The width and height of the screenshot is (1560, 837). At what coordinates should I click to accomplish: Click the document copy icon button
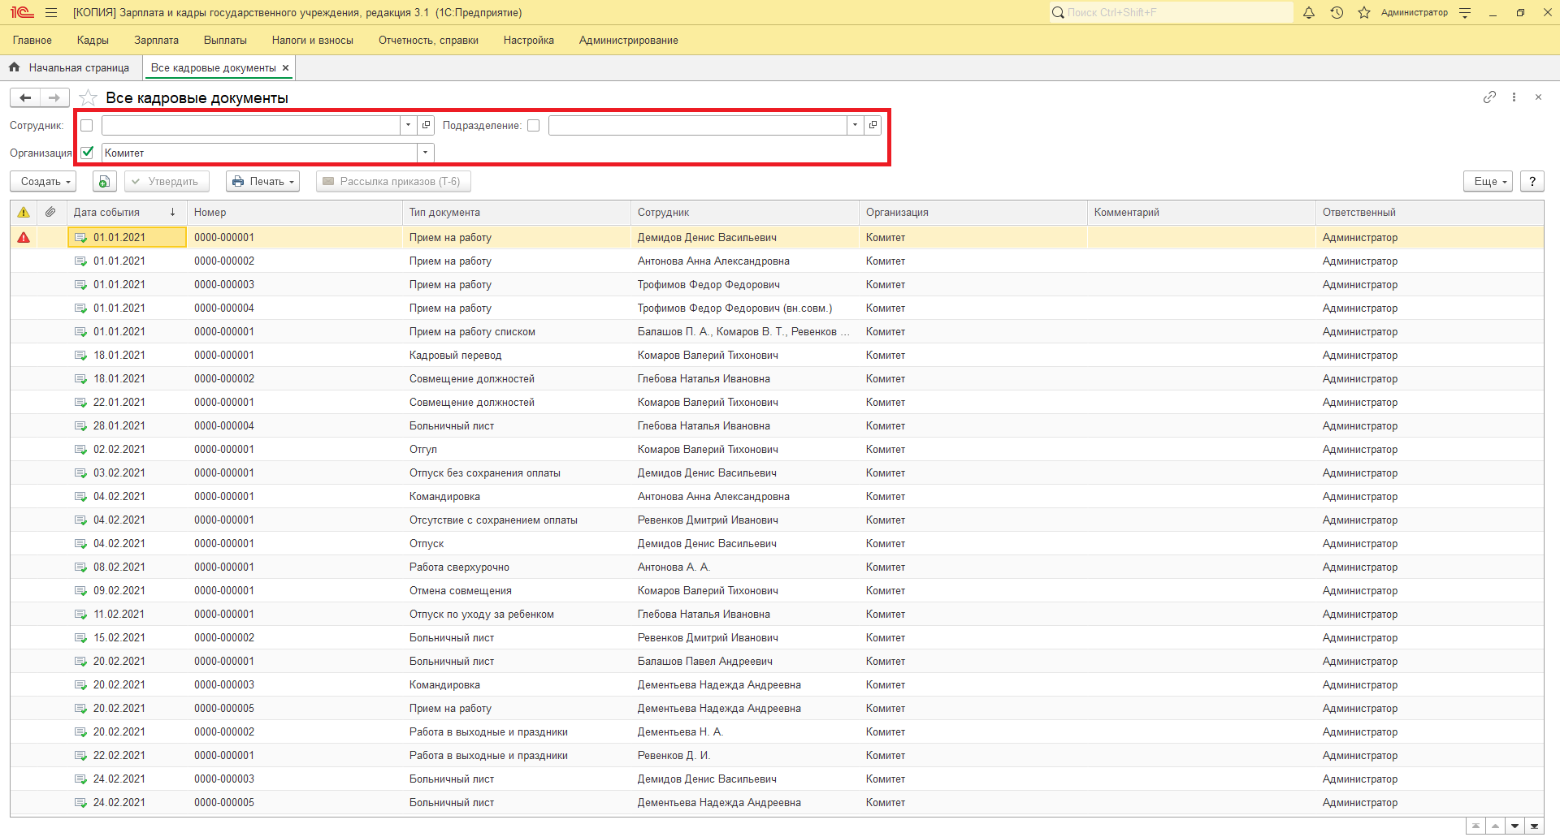[x=104, y=181]
